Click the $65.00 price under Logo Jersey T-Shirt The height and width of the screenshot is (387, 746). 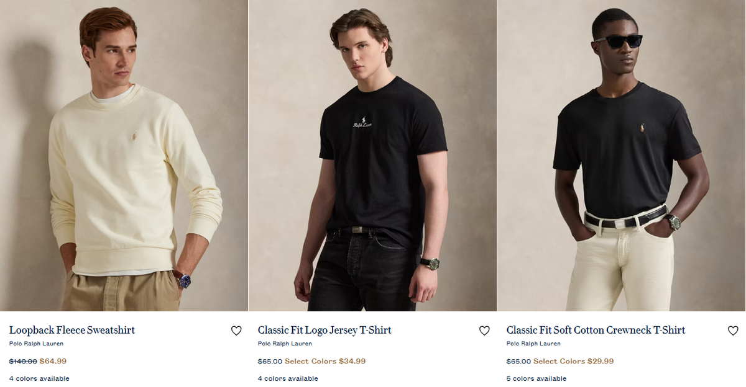pyautogui.click(x=270, y=361)
